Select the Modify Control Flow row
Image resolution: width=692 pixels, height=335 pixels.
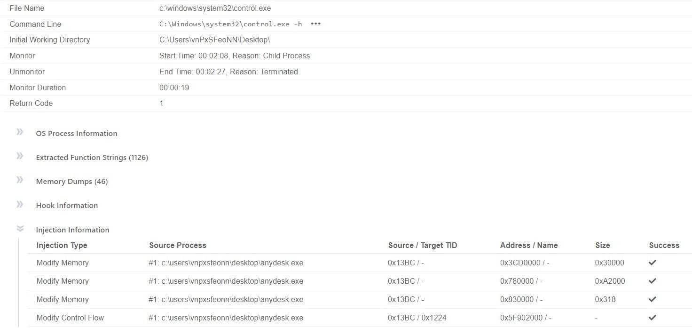(70, 318)
